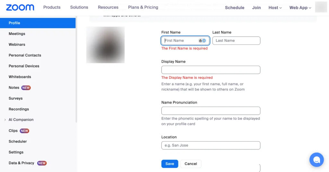
Task: Click the Name Pronunciation label
Action: pos(179,102)
